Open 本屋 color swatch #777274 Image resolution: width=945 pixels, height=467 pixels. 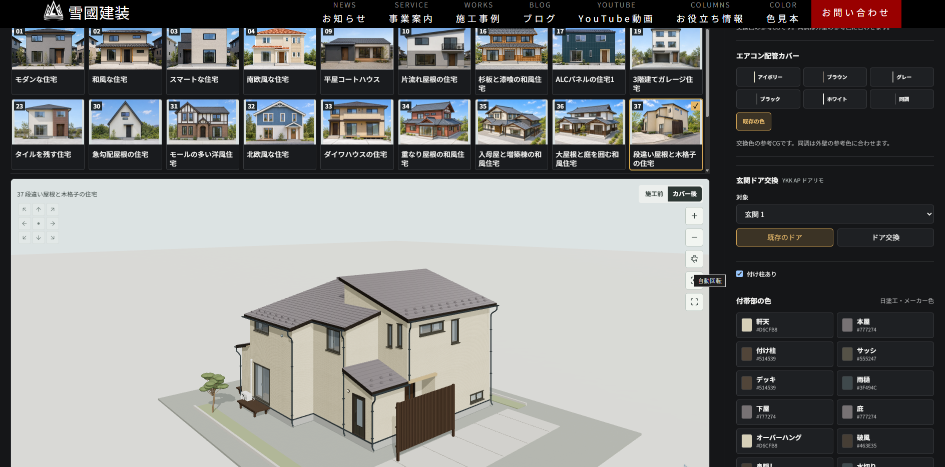pos(885,325)
